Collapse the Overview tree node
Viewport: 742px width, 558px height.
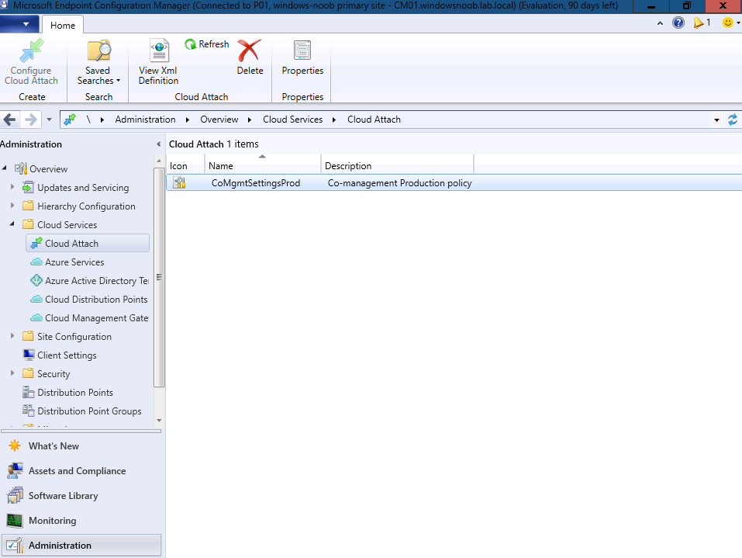(4, 168)
